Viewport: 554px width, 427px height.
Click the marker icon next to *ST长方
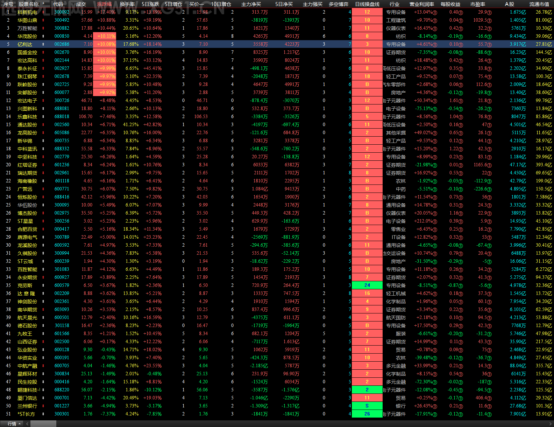point(43,414)
